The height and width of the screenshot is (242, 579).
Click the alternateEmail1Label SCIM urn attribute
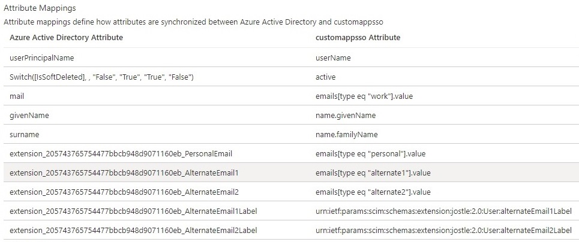coord(443,211)
